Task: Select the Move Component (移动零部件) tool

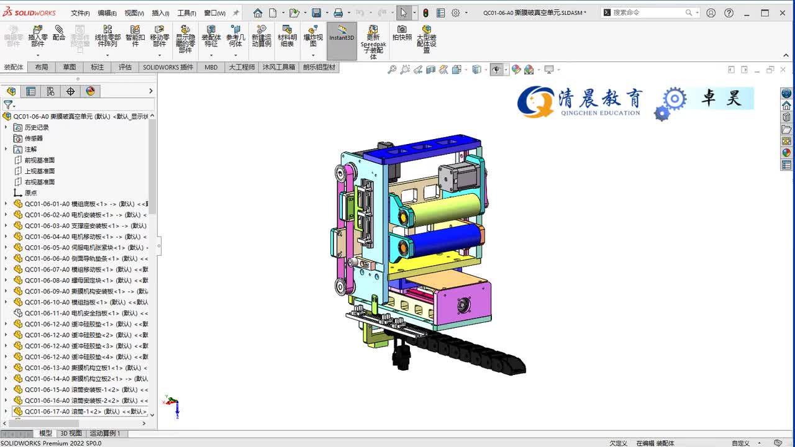Action: pyautogui.click(x=160, y=36)
